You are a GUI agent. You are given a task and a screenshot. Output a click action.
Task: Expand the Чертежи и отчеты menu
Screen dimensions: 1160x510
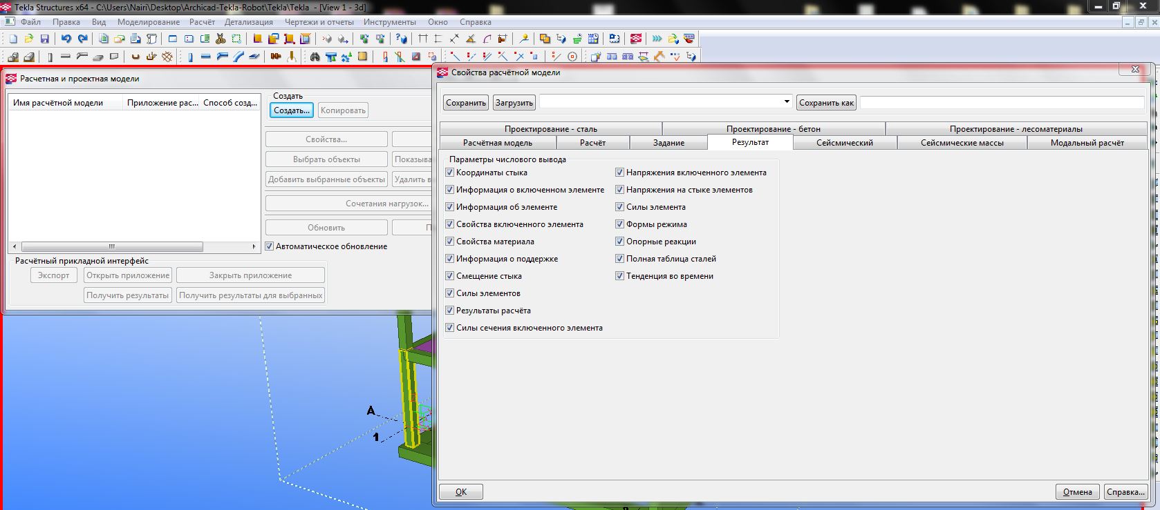point(319,22)
